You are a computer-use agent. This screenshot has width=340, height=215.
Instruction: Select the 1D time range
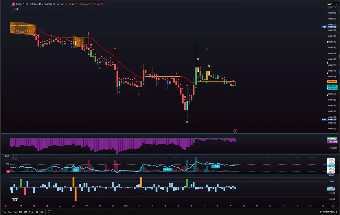pos(5,212)
